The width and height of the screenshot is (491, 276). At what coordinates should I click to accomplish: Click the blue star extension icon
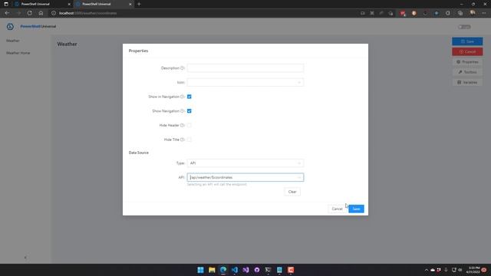(x=437, y=13)
